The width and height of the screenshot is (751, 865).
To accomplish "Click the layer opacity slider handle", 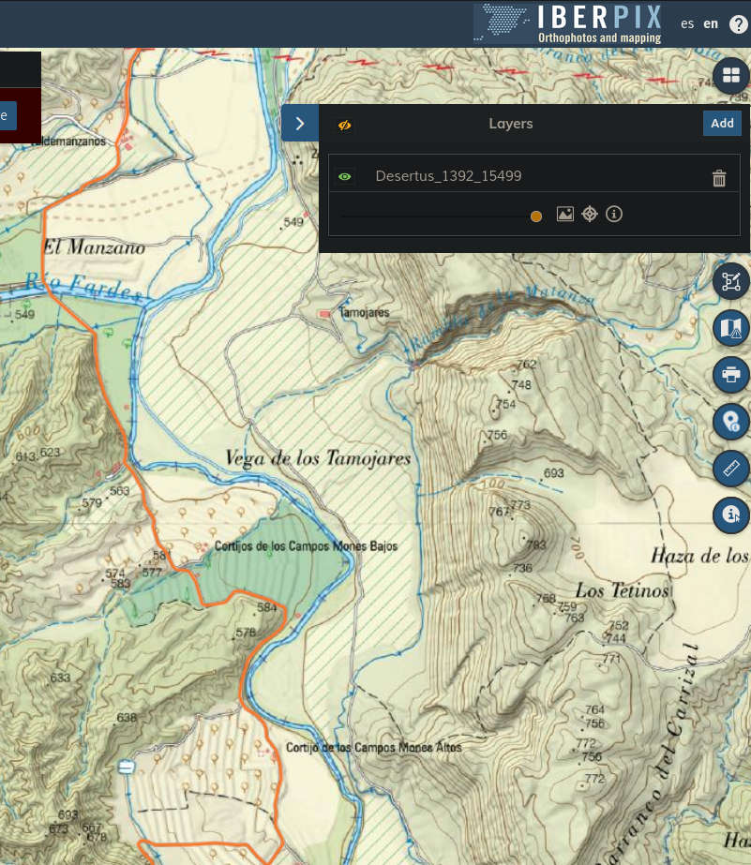I will pyautogui.click(x=536, y=216).
